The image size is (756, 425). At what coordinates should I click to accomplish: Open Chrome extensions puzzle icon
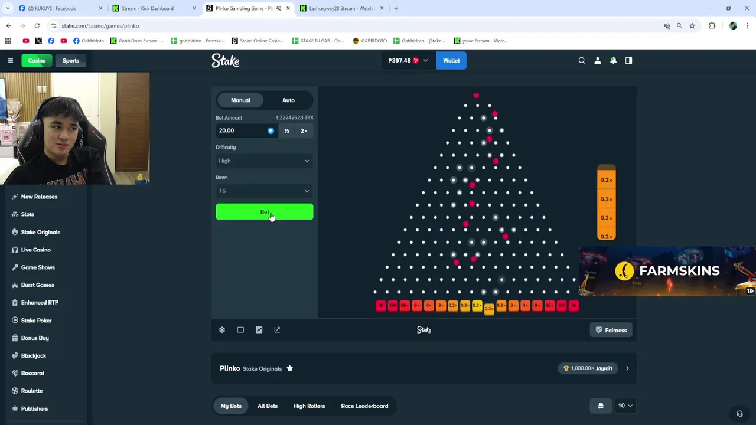click(712, 26)
